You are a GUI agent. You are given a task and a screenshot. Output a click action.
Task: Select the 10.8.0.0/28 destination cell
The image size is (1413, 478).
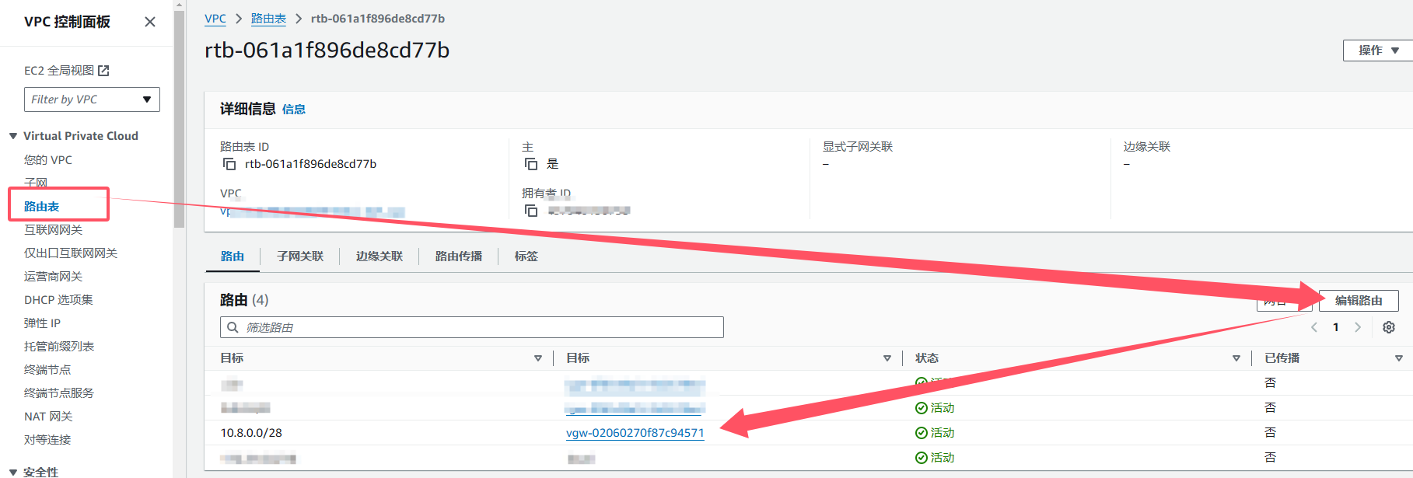coord(251,433)
